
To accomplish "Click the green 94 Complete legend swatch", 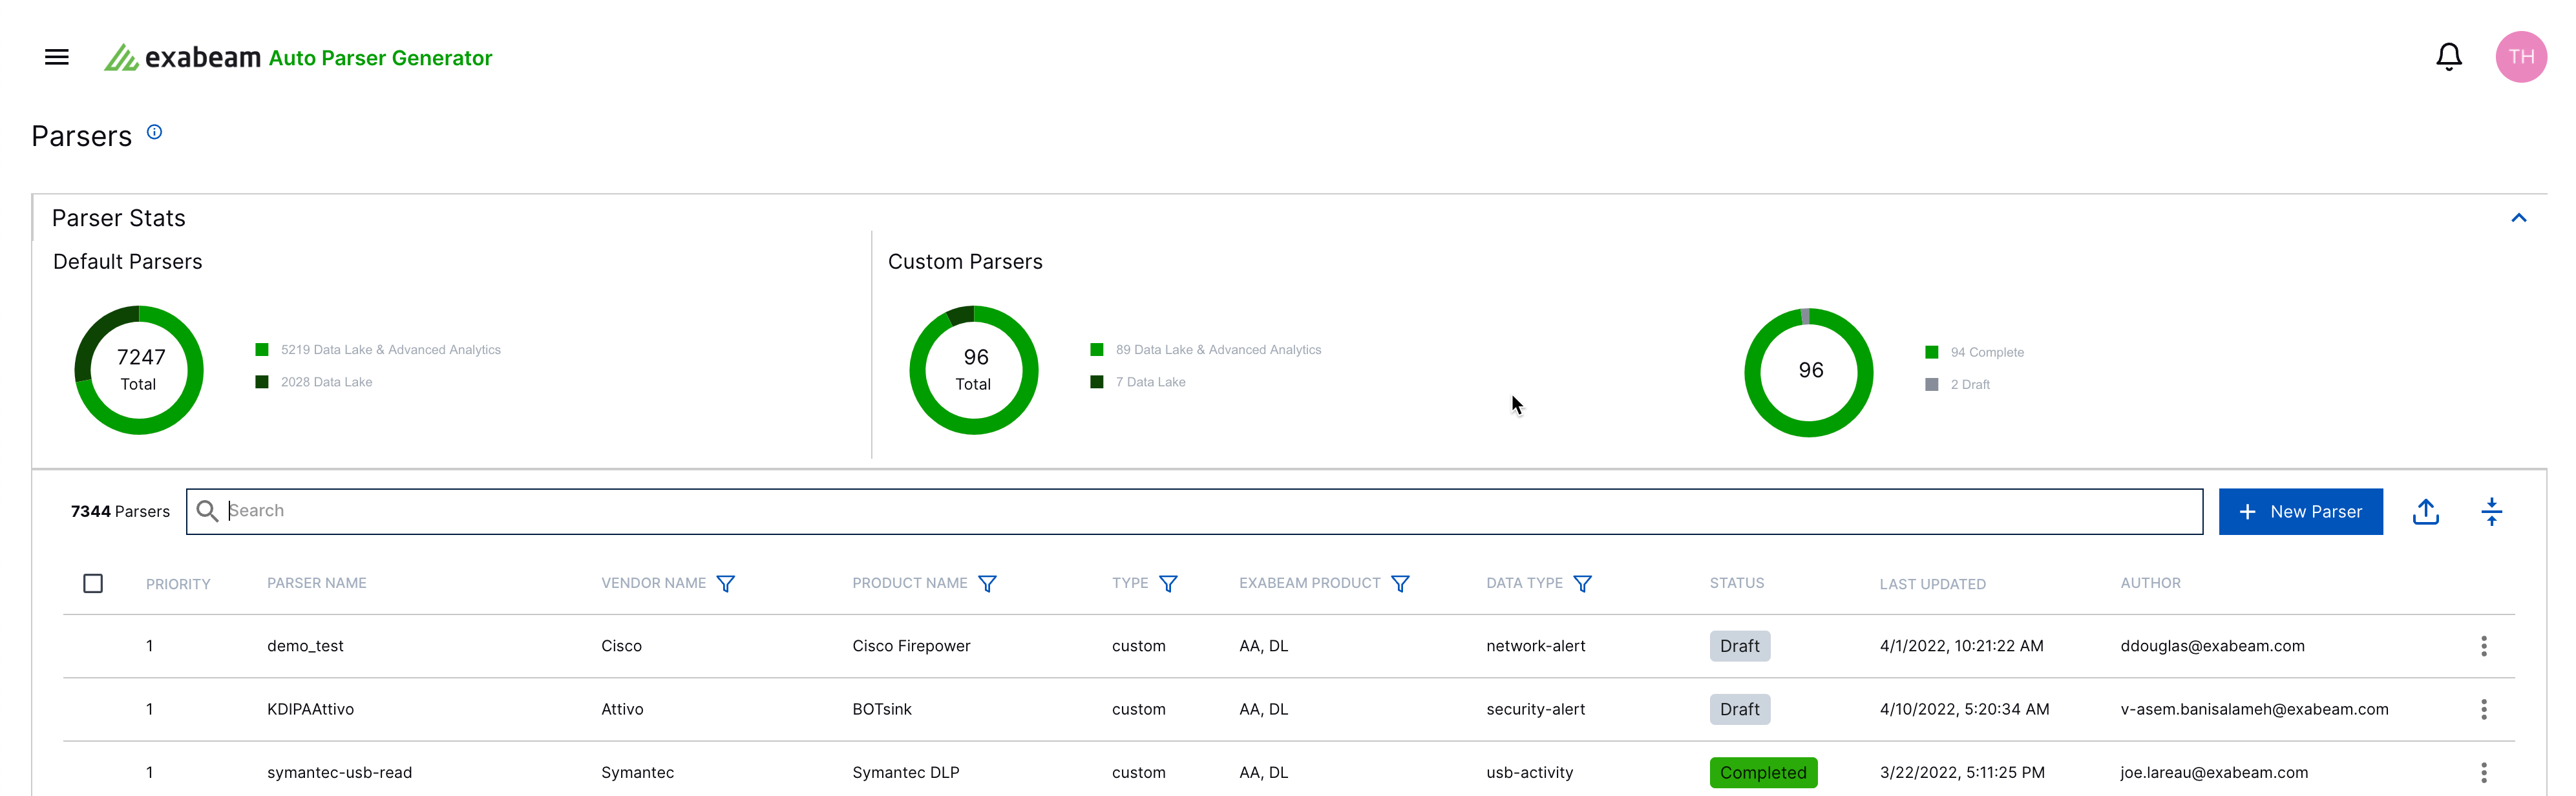I will (1931, 352).
